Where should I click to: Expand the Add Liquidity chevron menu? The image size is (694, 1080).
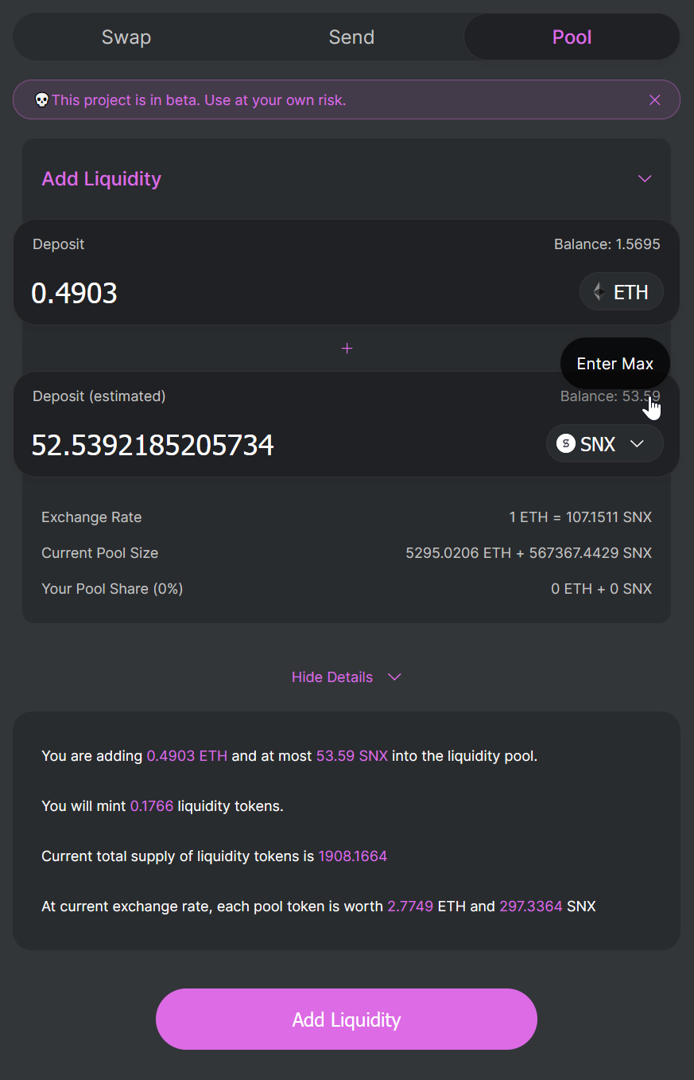coord(645,178)
